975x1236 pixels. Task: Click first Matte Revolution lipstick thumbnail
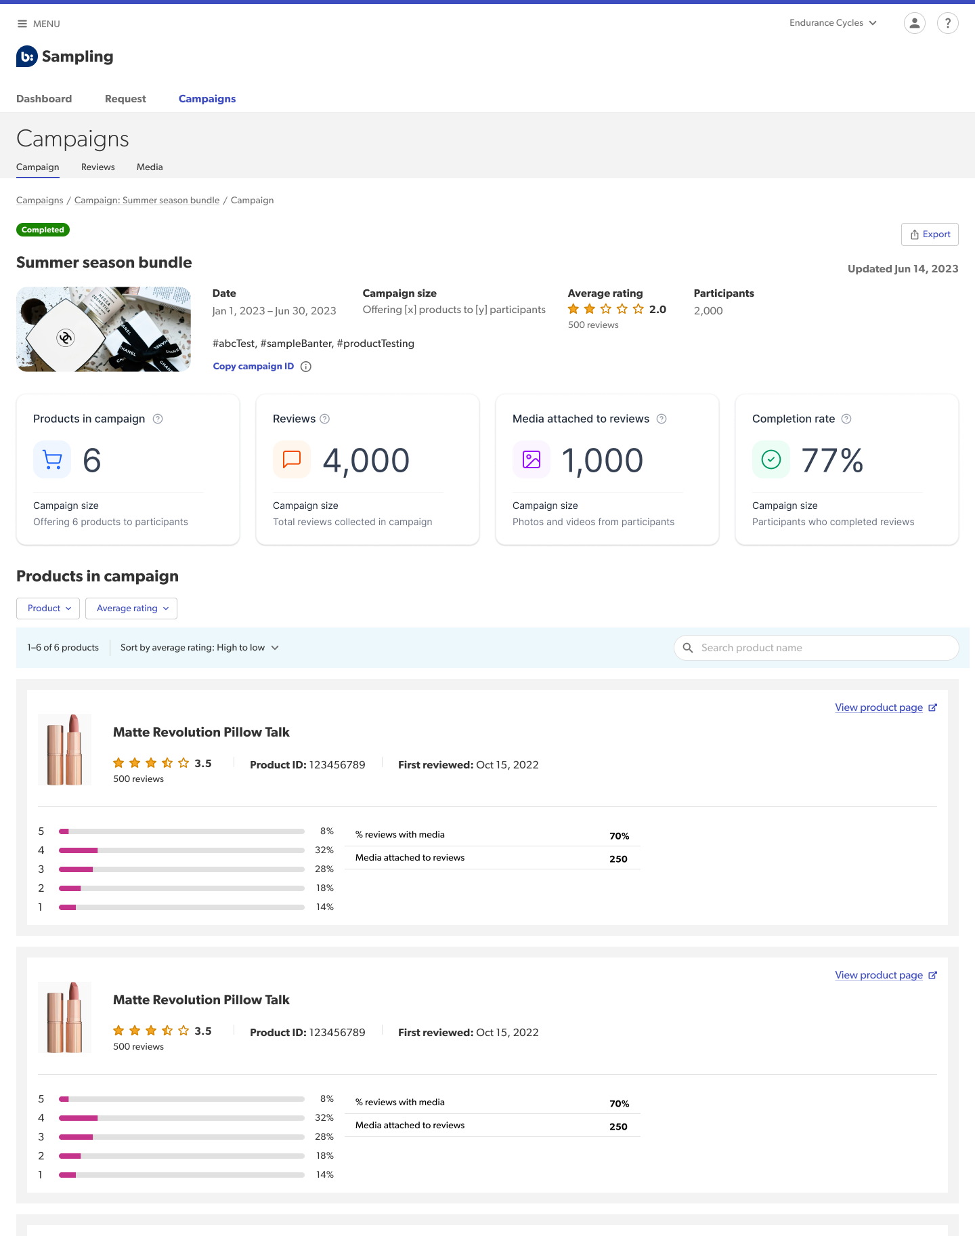click(x=64, y=749)
